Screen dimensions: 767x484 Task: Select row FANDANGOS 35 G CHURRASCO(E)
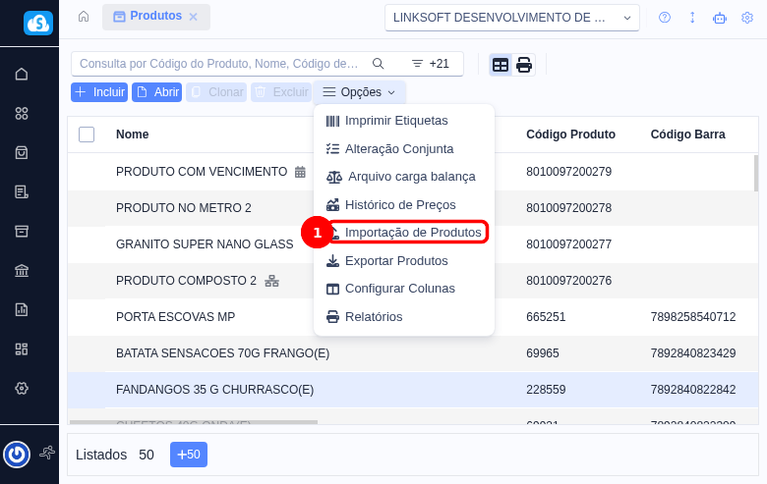tap(413, 390)
